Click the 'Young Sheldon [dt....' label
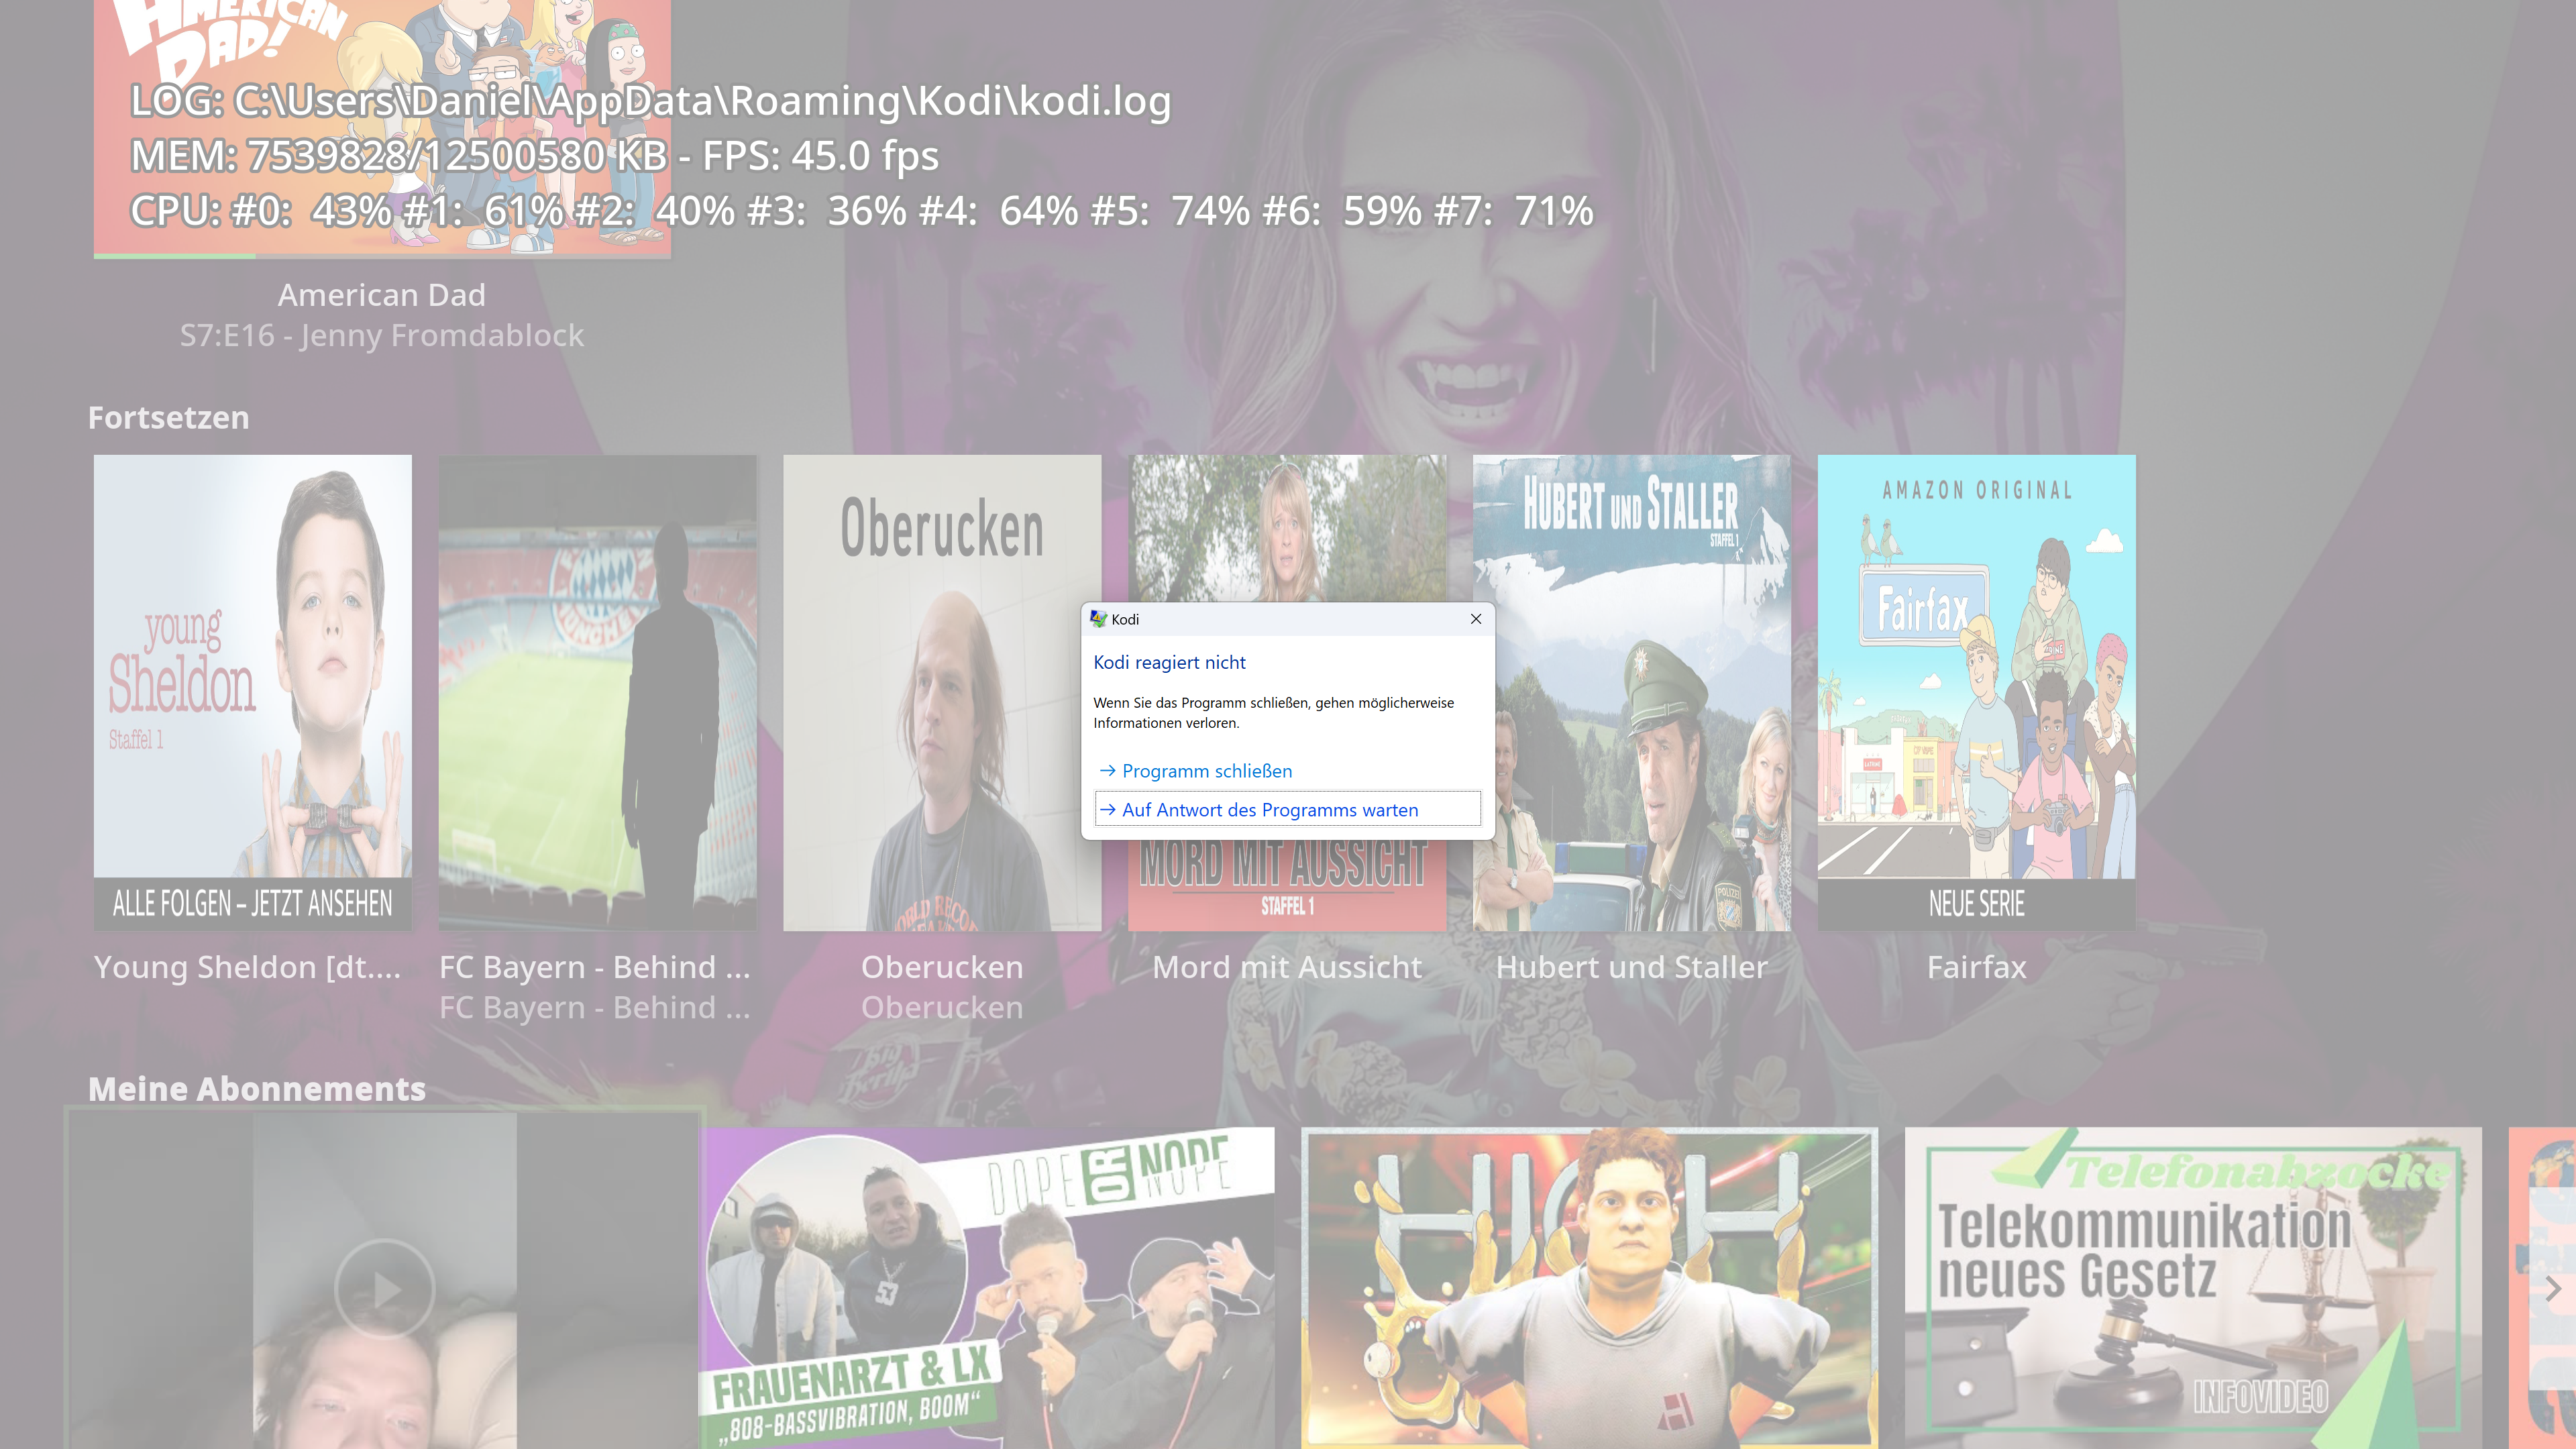 tap(247, 968)
